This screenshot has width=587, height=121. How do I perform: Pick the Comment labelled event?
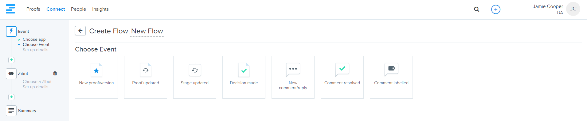391,77
